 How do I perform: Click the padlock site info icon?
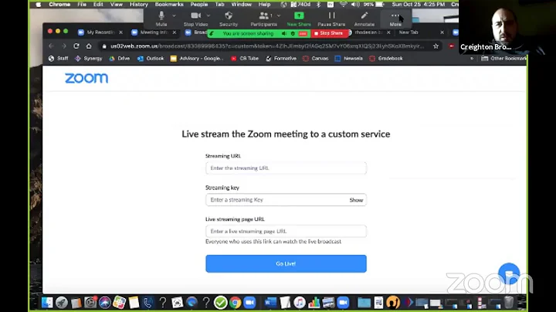click(x=104, y=46)
